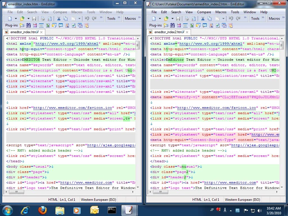
Task: Click Print Preview icon in right window
Action: [193, 18]
